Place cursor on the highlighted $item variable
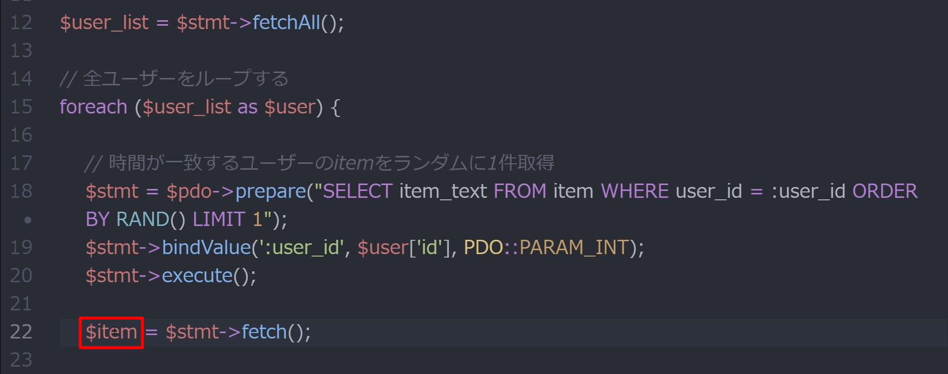This screenshot has width=948, height=374. (111, 332)
